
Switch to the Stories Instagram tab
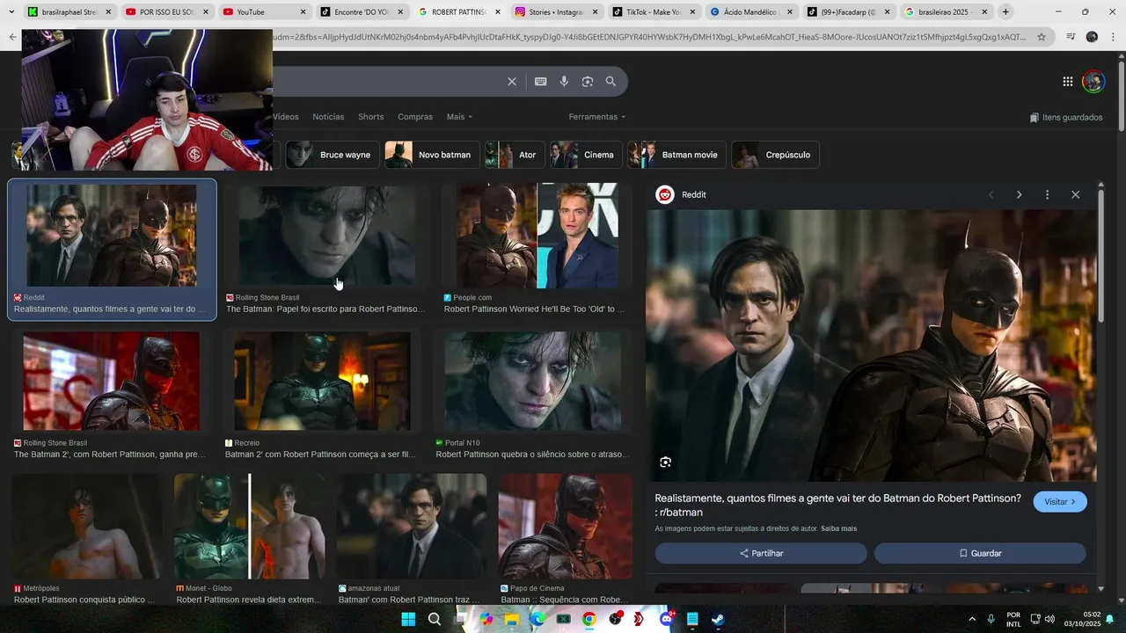(554, 11)
